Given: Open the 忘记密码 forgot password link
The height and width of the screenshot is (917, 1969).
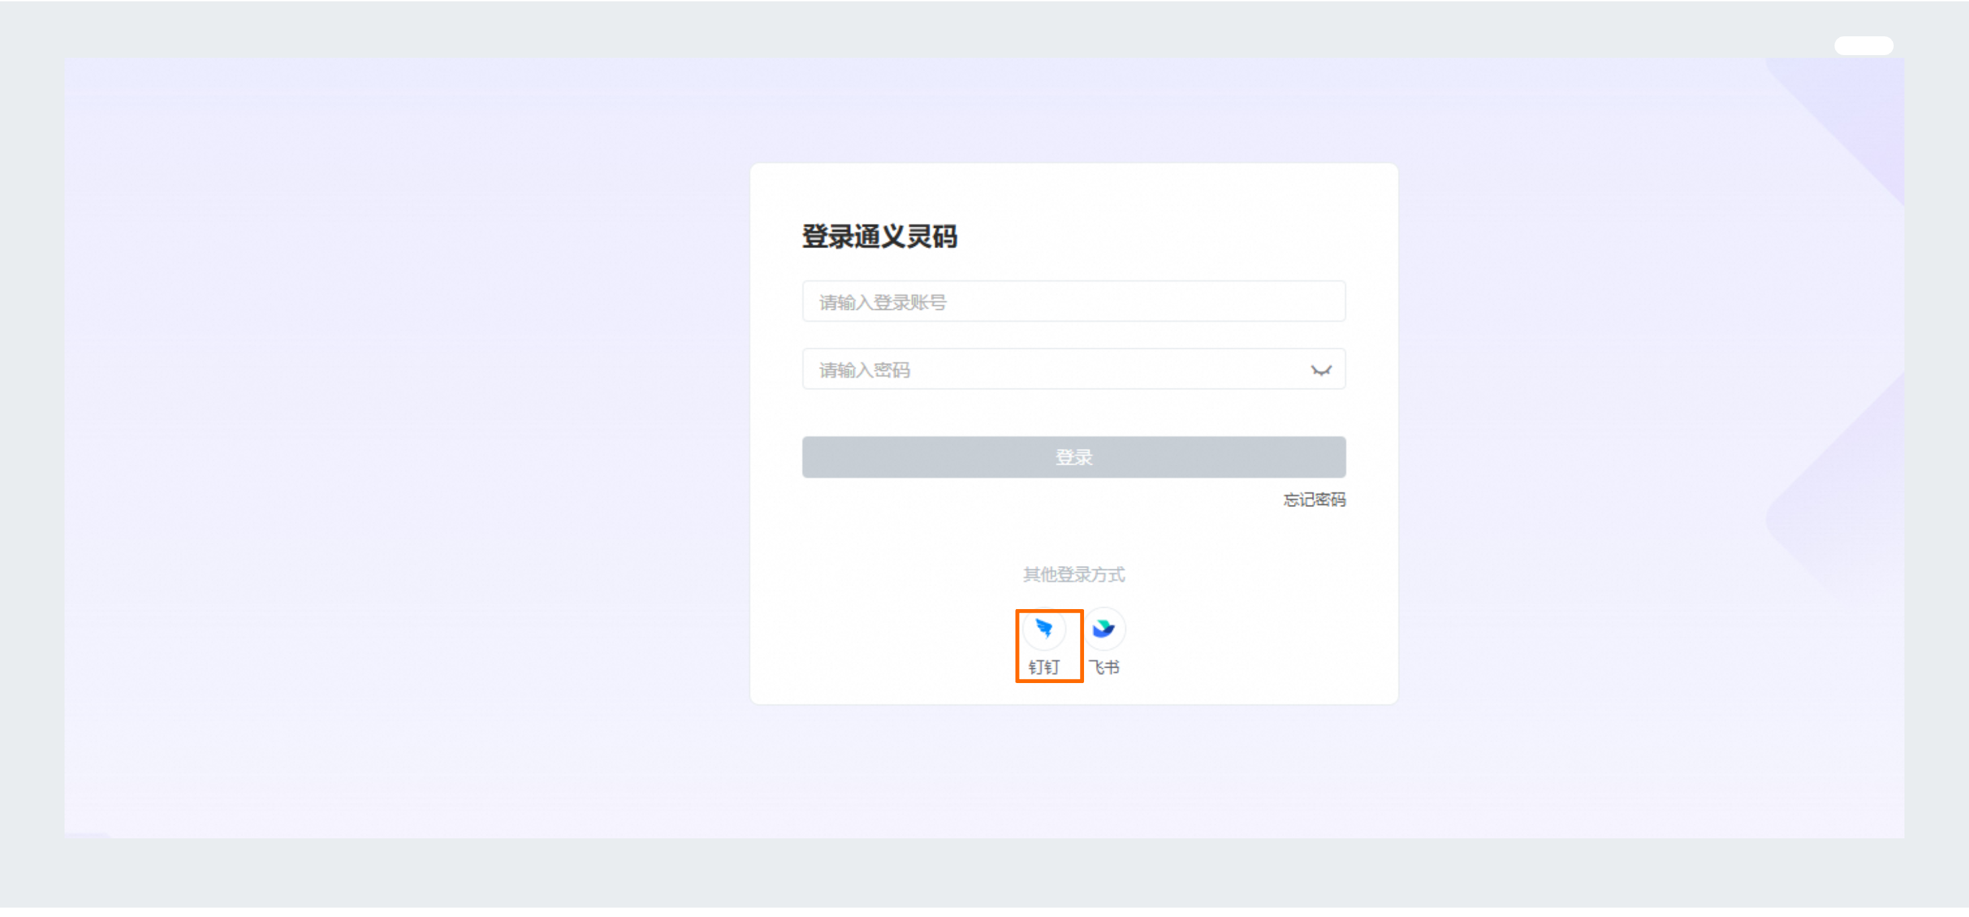Looking at the screenshot, I should pos(1314,500).
